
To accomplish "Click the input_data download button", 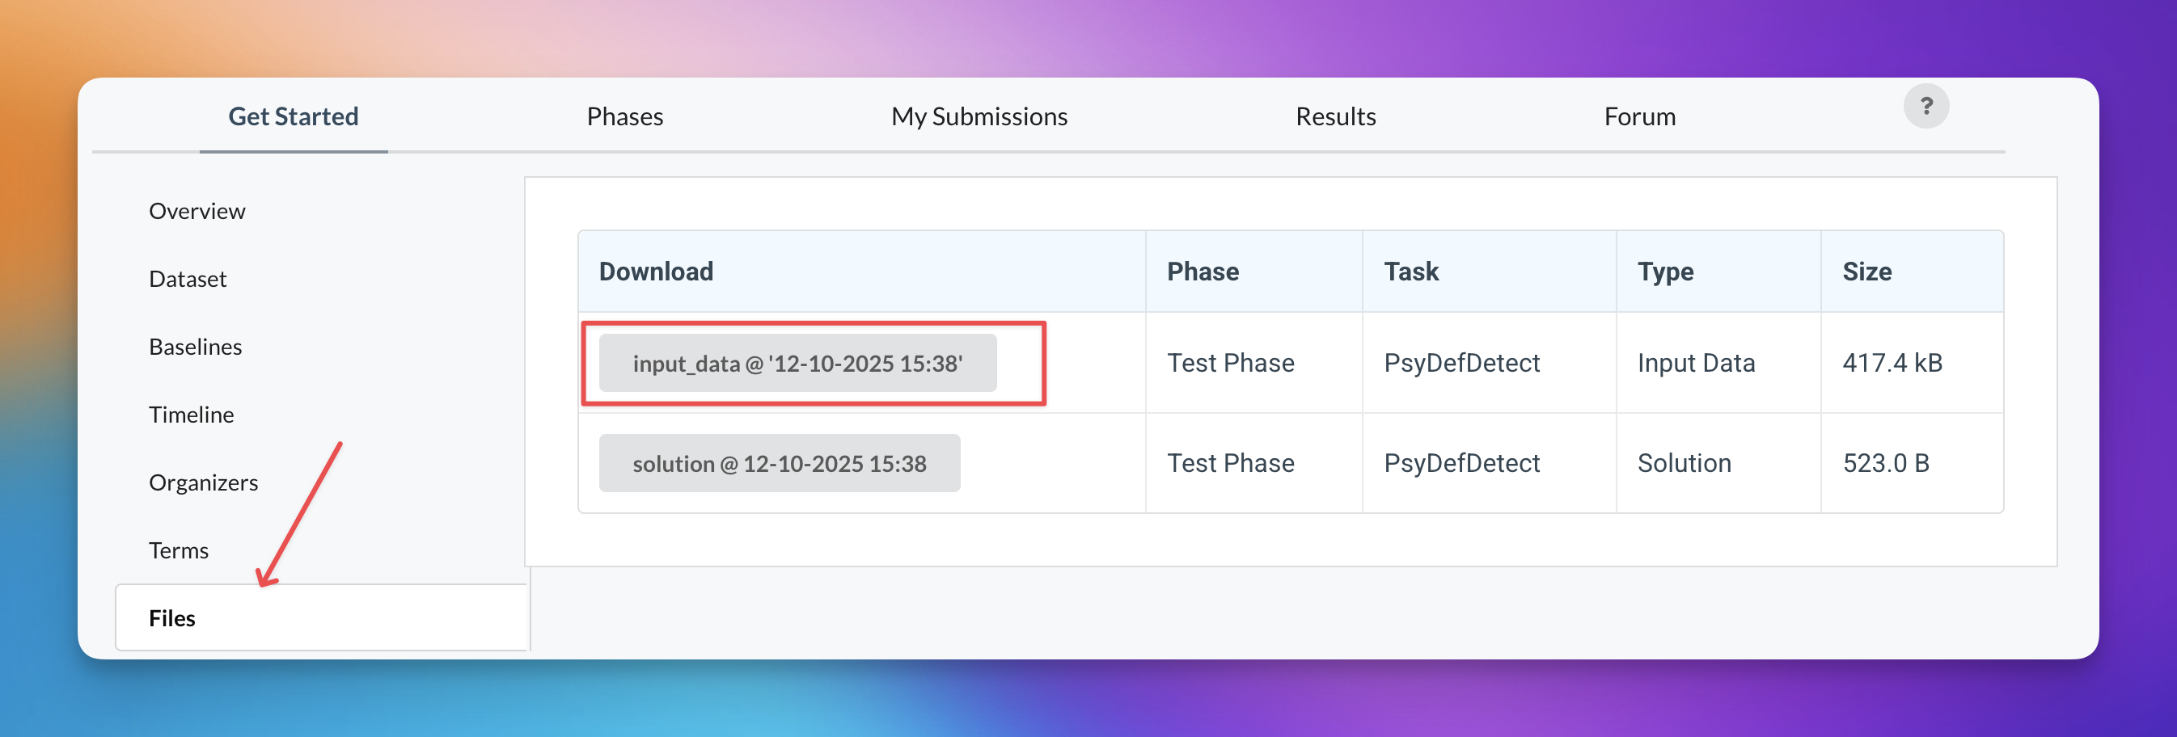I will (x=797, y=362).
